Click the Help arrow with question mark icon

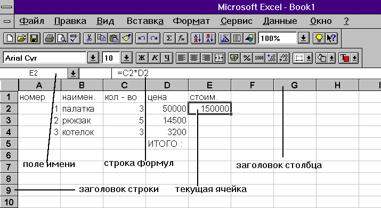[331, 38]
